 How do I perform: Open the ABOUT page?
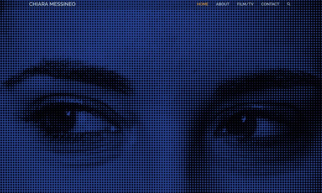point(223,4)
